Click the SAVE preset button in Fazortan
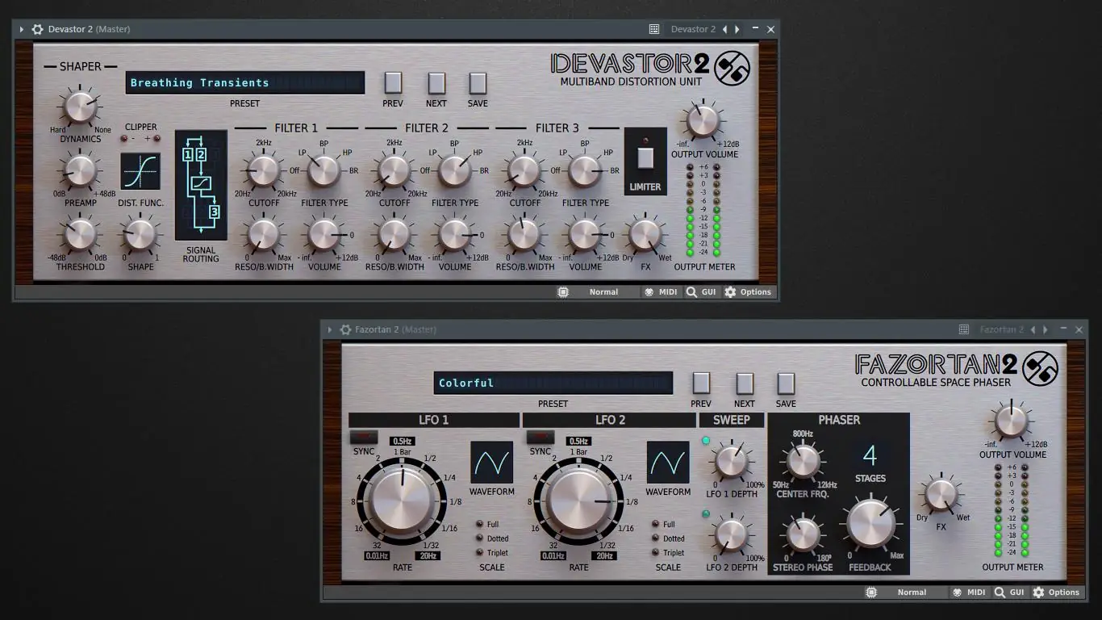The width and height of the screenshot is (1102, 620). click(786, 383)
